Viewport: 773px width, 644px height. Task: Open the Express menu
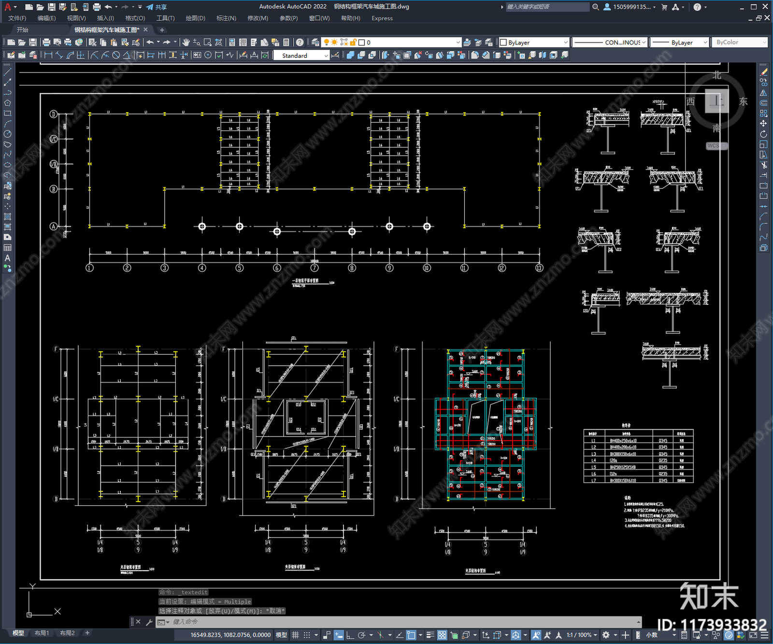click(382, 18)
